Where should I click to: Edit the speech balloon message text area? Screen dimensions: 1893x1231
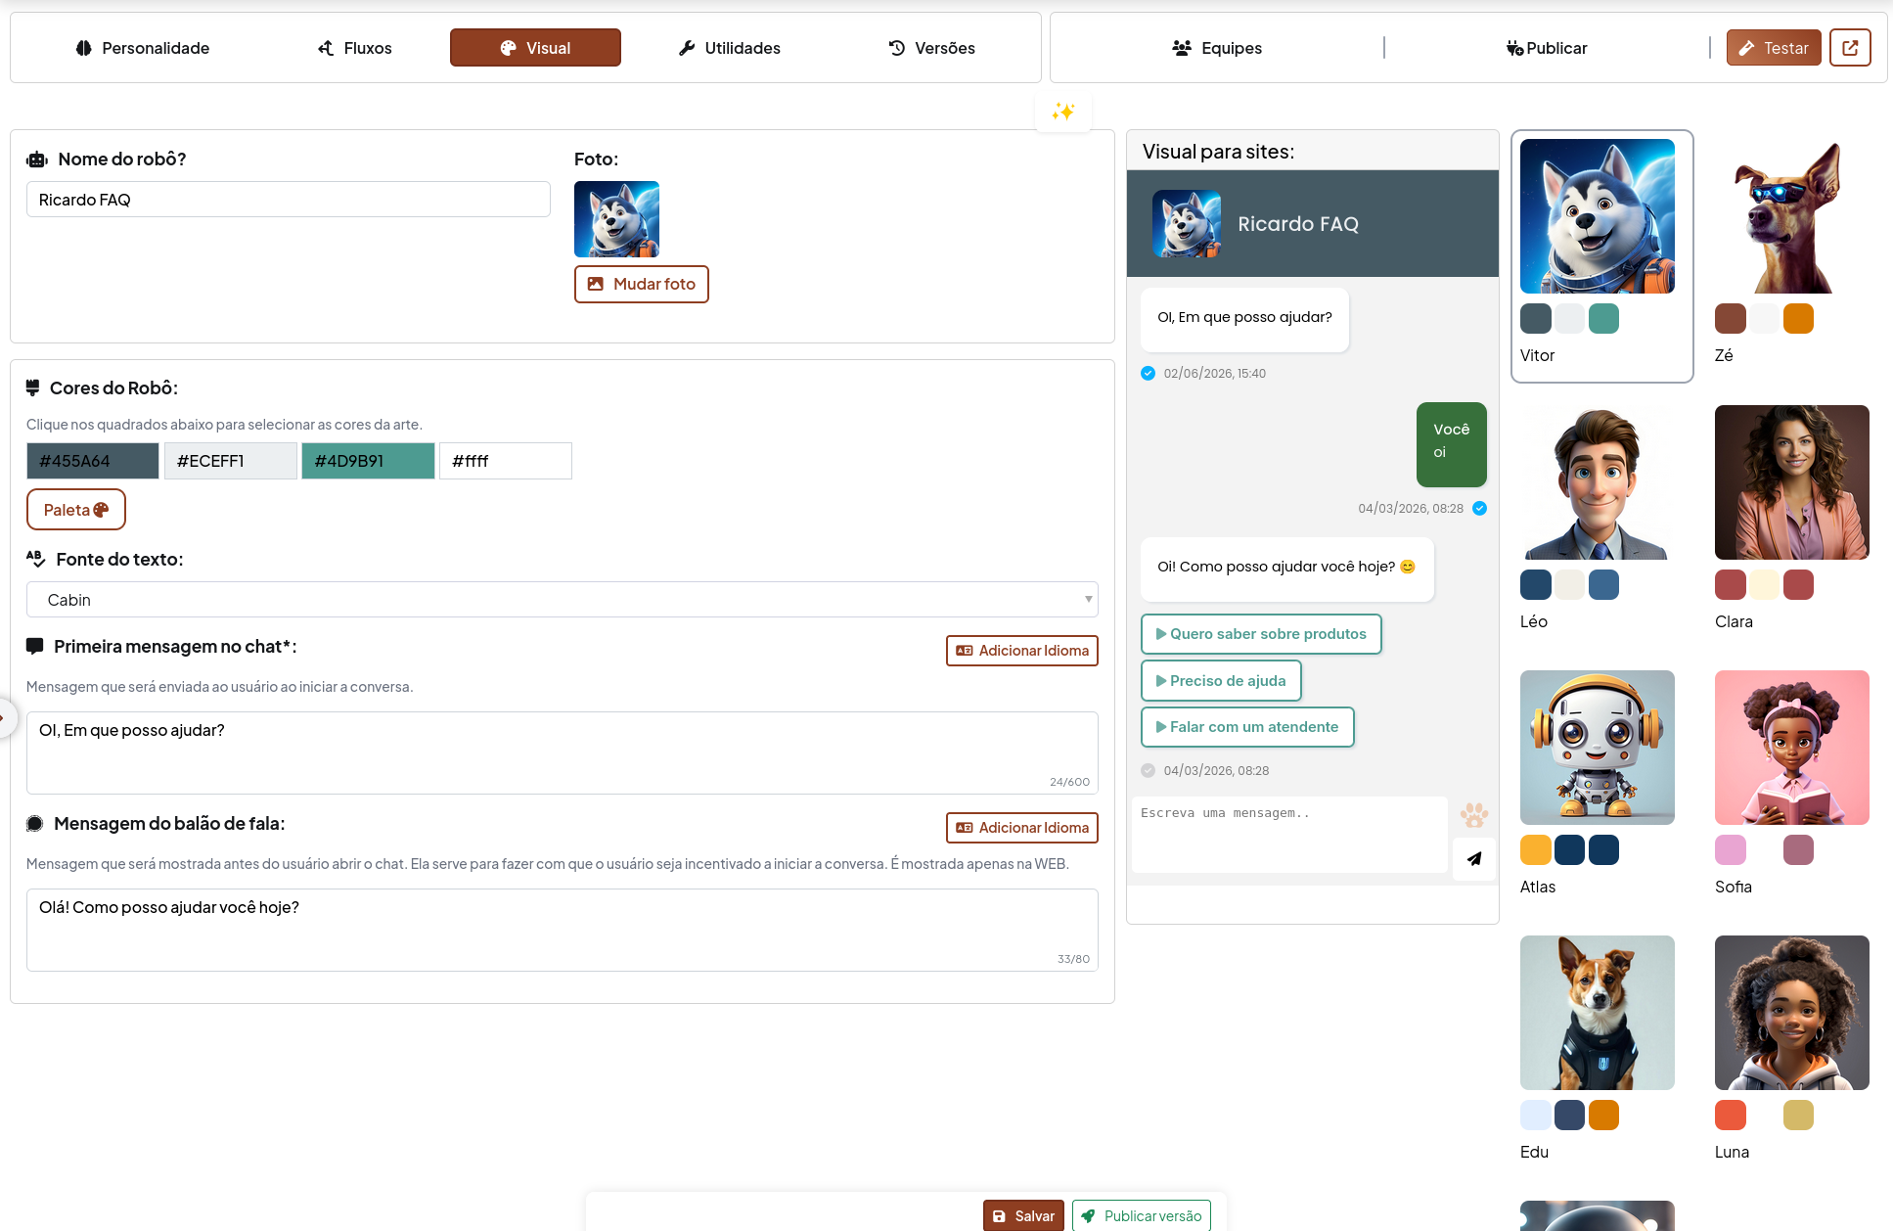562,930
